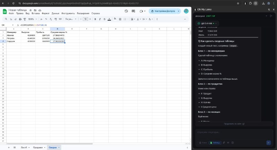Open version history clock icon
This screenshot has width=277, height=150.
(126, 11)
